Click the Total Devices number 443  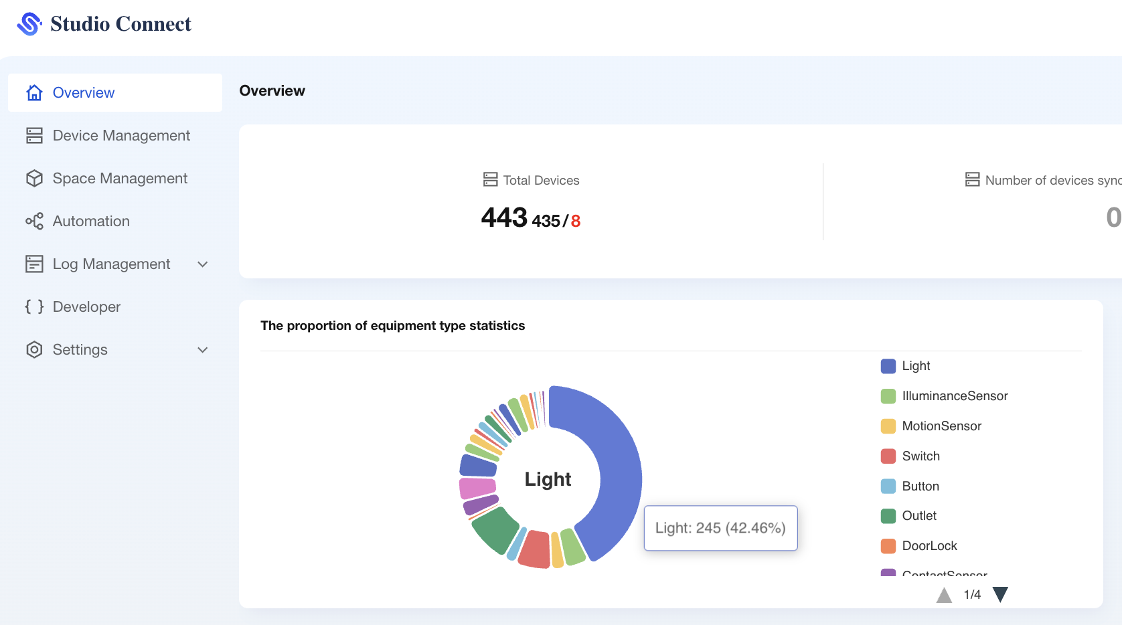(x=504, y=217)
